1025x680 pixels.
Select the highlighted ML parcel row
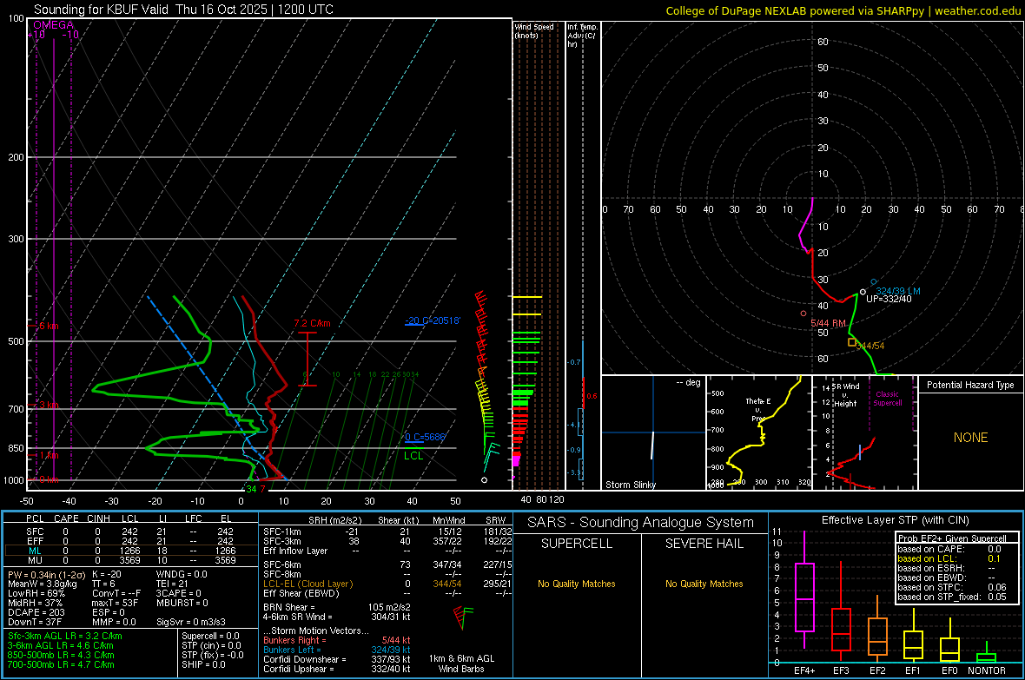click(131, 551)
